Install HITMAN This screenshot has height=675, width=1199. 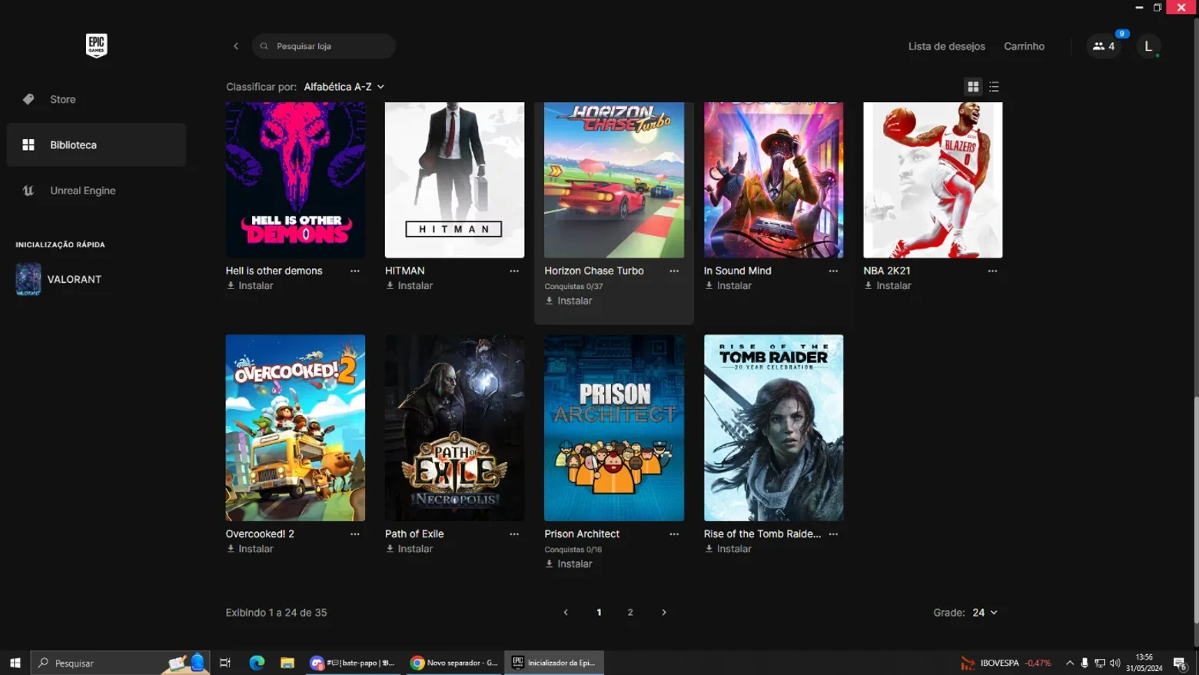409,285
